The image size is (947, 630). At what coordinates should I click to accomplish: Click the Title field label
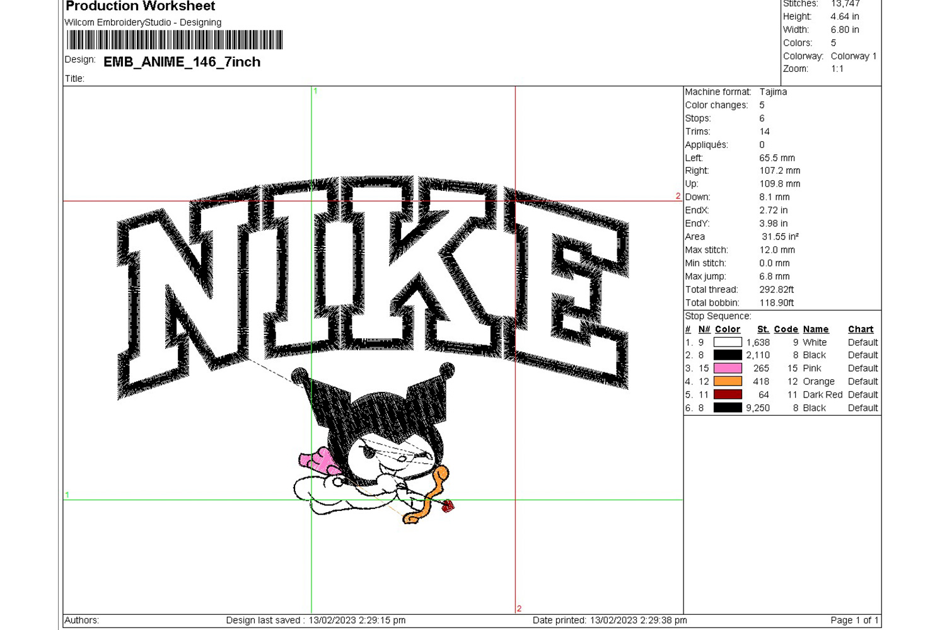74,79
